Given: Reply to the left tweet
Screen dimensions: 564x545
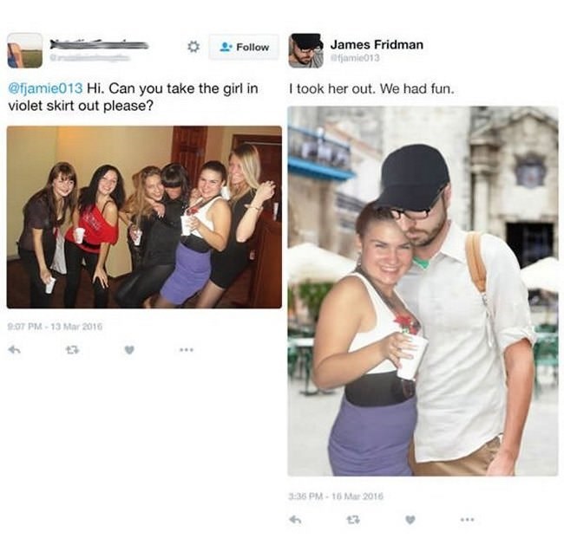Looking at the screenshot, I should [x=15, y=349].
